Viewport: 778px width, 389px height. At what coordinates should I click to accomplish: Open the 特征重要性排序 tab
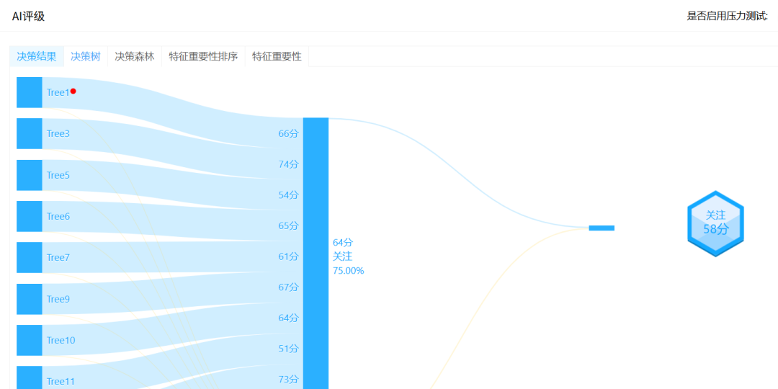(x=203, y=57)
